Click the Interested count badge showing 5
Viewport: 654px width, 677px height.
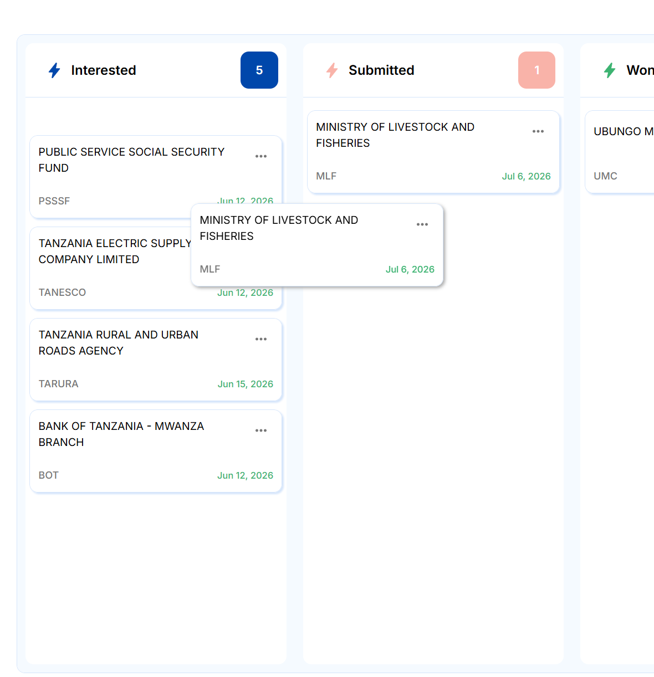259,70
